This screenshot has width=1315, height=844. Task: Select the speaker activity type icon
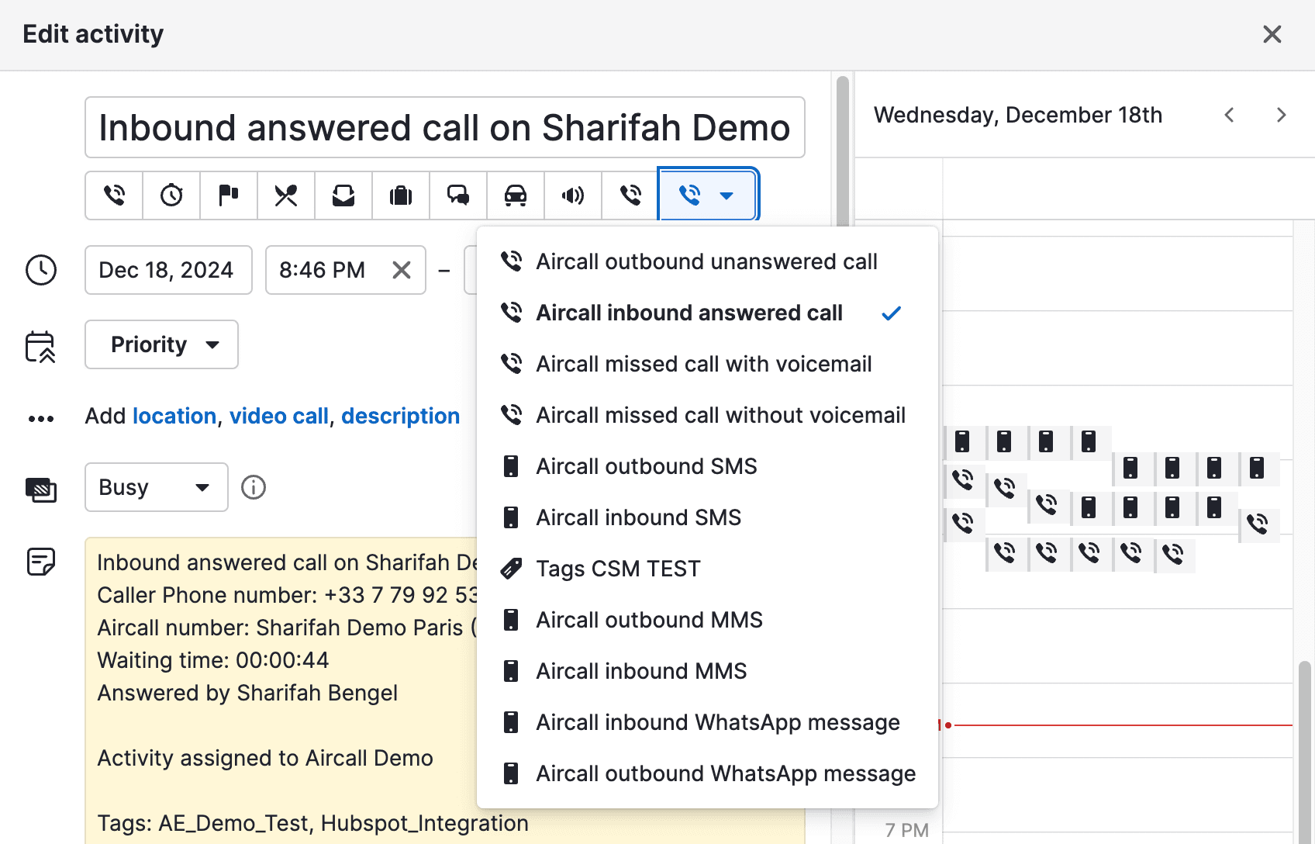572,195
